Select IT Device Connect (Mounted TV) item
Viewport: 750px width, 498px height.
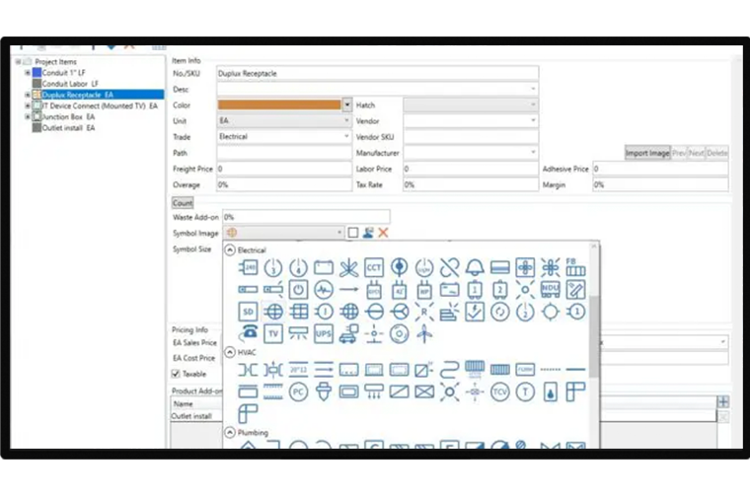point(99,106)
